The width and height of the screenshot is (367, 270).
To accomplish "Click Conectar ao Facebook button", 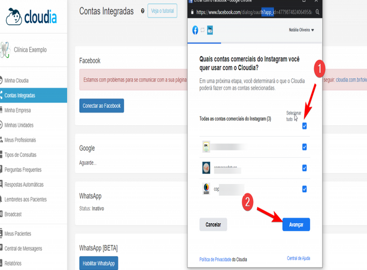I will pos(101,106).
